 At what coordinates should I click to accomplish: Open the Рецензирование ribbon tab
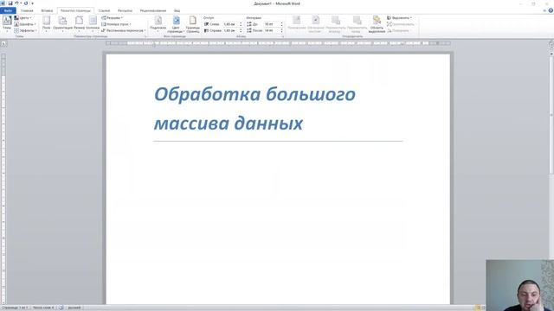[x=153, y=10]
